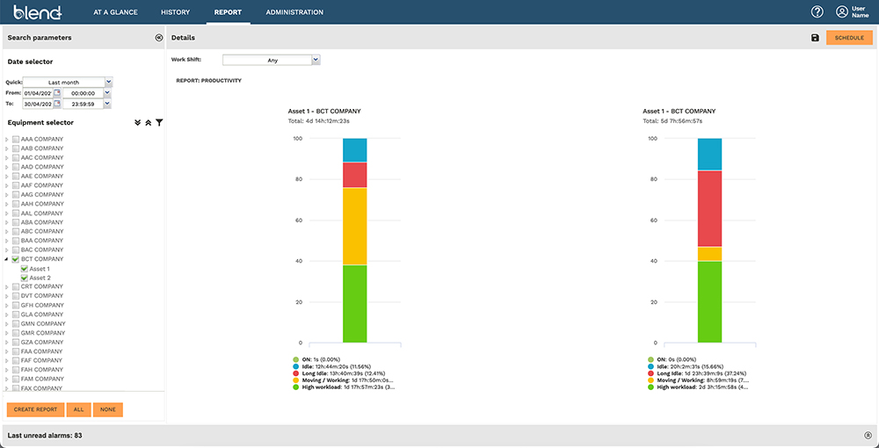Check the AAD COMPANY checkbox
The image size is (879, 448).
coord(16,167)
